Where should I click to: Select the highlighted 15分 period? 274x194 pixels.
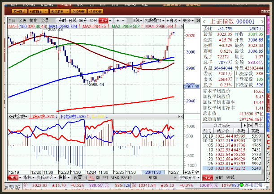103,21
